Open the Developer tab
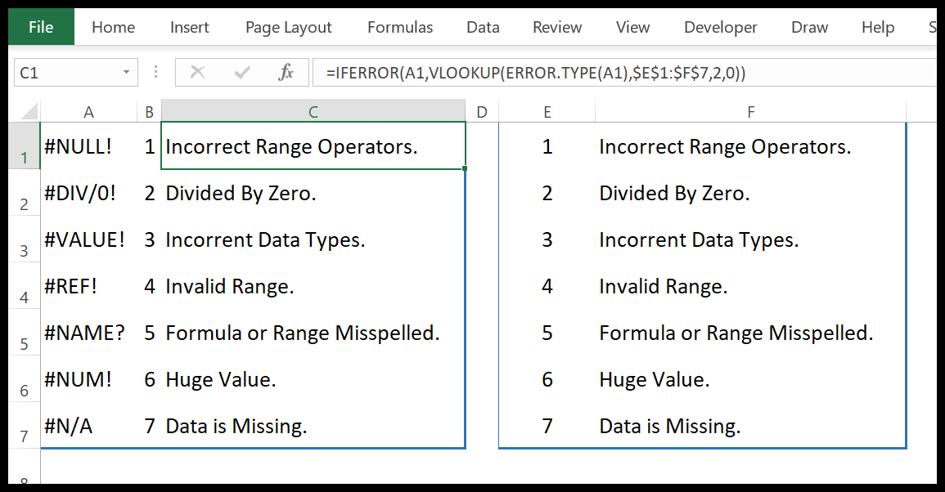 click(x=720, y=27)
